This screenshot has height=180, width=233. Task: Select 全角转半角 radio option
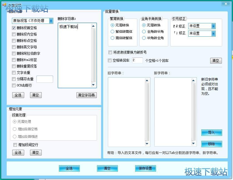[144, 32]
